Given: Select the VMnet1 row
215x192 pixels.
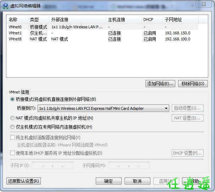Looking at the screenshot, I should (x=102, y=33).
